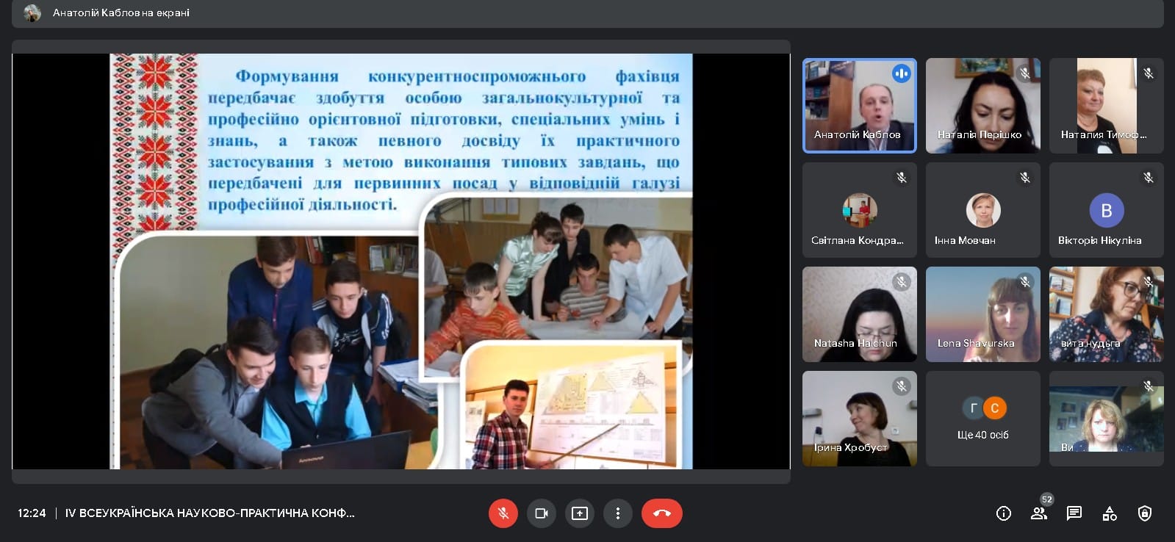Expand the 'Ще 40 осіб' tile

982,419
